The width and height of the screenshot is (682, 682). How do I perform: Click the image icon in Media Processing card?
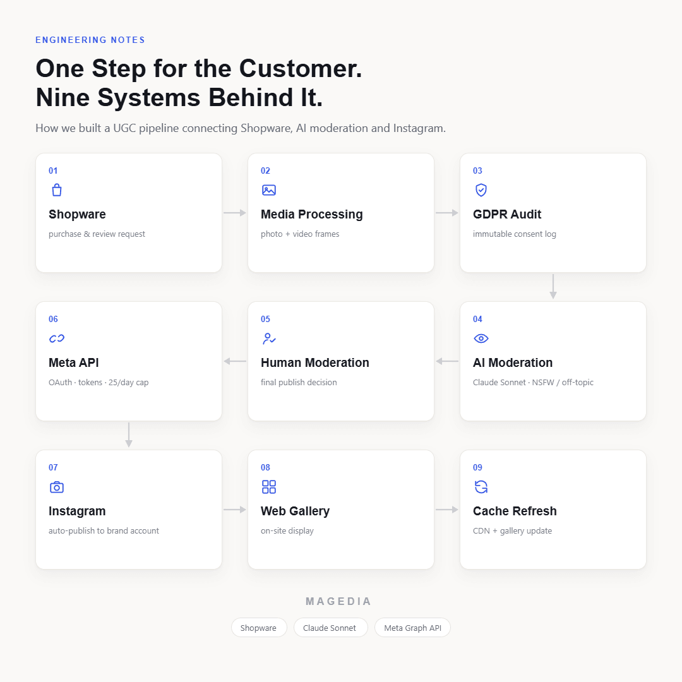(269, 190)
